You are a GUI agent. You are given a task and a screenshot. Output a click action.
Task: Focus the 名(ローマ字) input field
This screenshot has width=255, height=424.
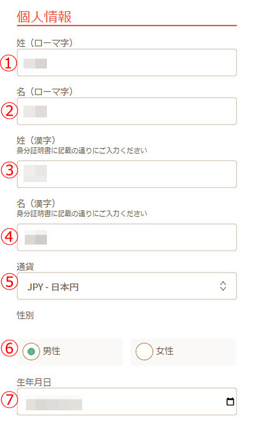coord(127,111)
